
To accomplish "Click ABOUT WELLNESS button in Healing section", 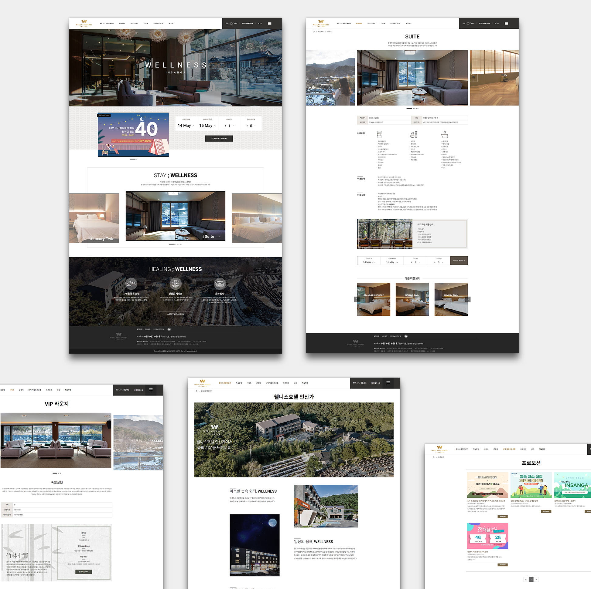I will point(175,314).
